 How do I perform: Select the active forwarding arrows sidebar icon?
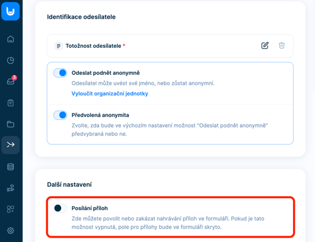point(11,145)
